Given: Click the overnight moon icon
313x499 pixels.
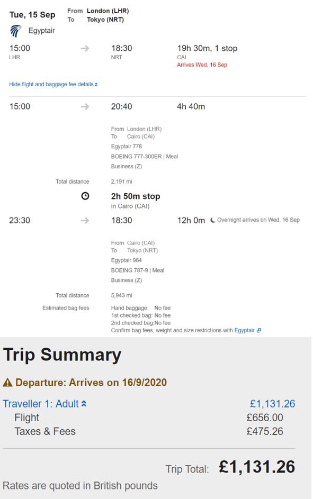Looking at the screenshot, I should (213, 220).
